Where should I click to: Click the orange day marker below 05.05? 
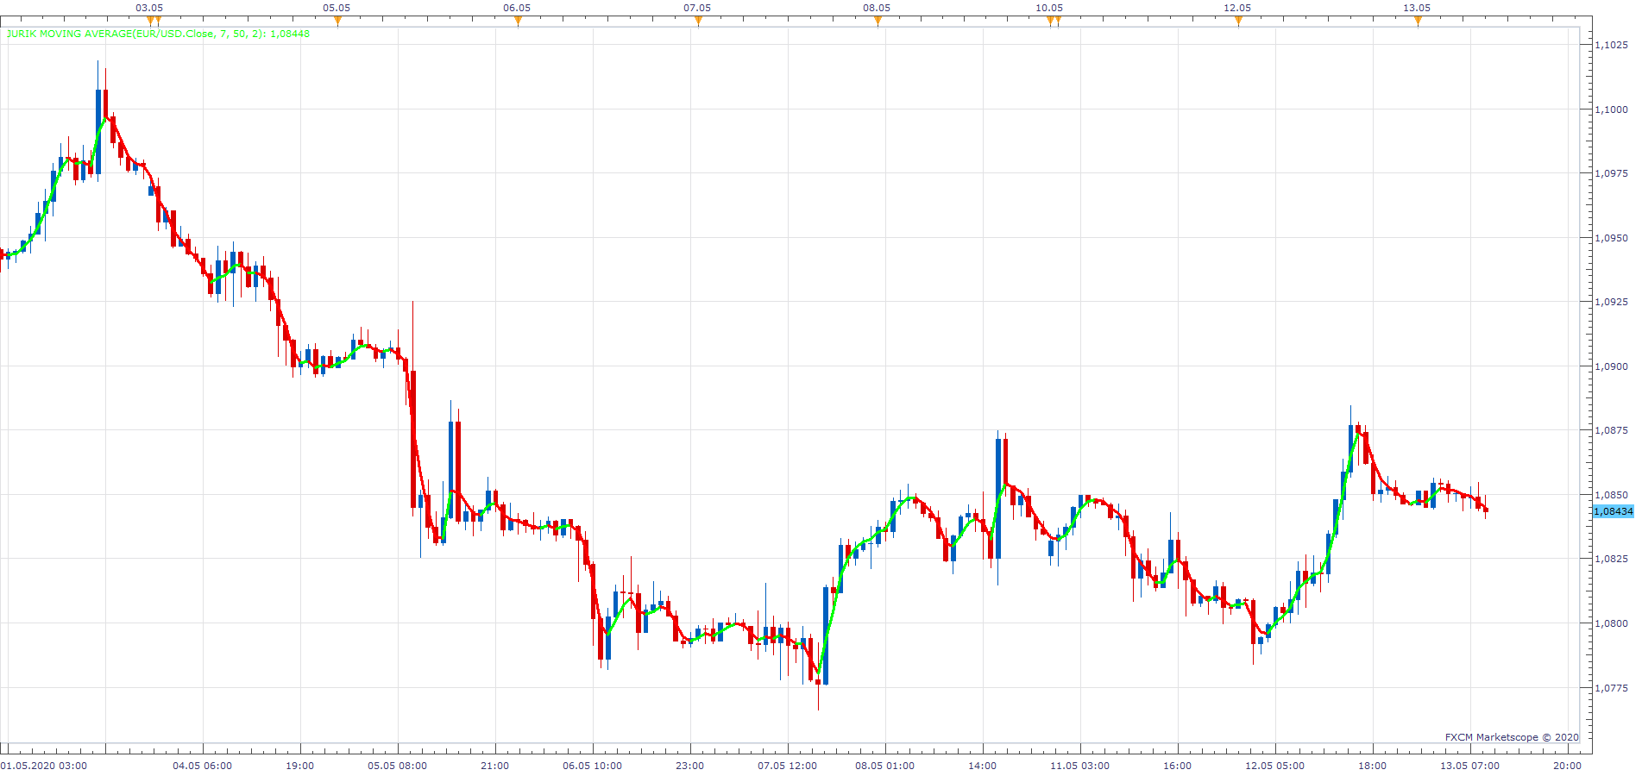coord(337,22)
